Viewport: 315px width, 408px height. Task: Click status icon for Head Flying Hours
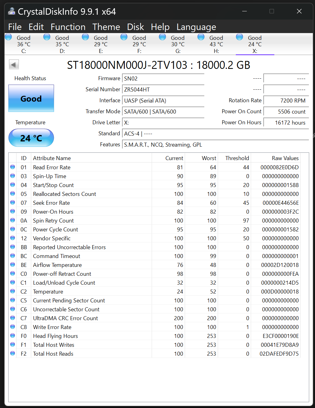[x=13, y=335]
